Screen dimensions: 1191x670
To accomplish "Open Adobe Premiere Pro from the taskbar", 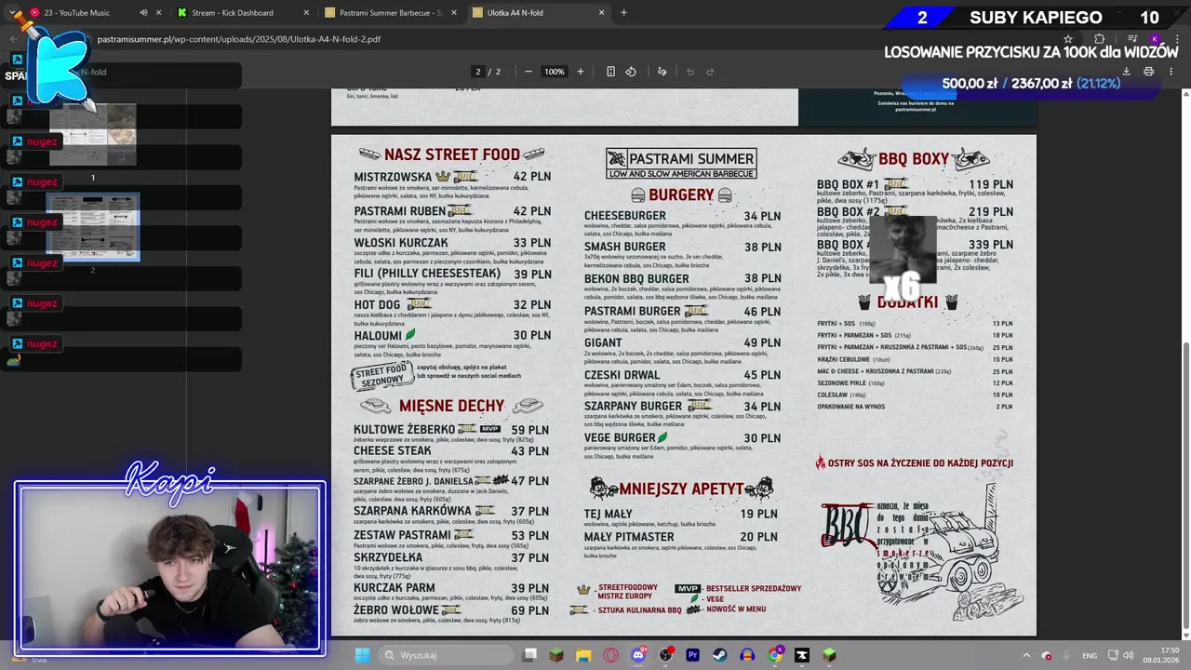I will (692, 655).
